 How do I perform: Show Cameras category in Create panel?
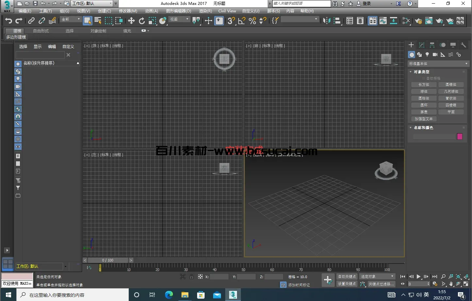435,55
